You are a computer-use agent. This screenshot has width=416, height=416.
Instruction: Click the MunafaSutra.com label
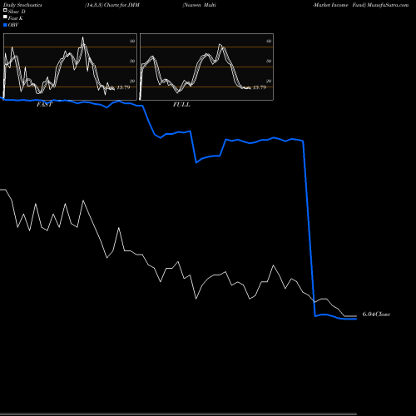pyautogui.click(x=388, y=5)
